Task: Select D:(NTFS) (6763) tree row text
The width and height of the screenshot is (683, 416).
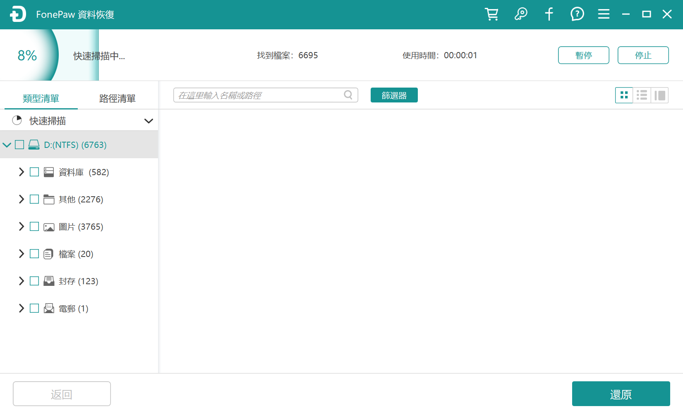Action: click(x=75, y=145)
